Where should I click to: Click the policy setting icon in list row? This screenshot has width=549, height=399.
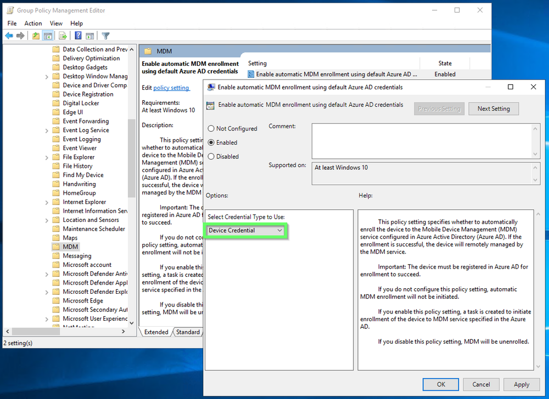pos(251,74)
